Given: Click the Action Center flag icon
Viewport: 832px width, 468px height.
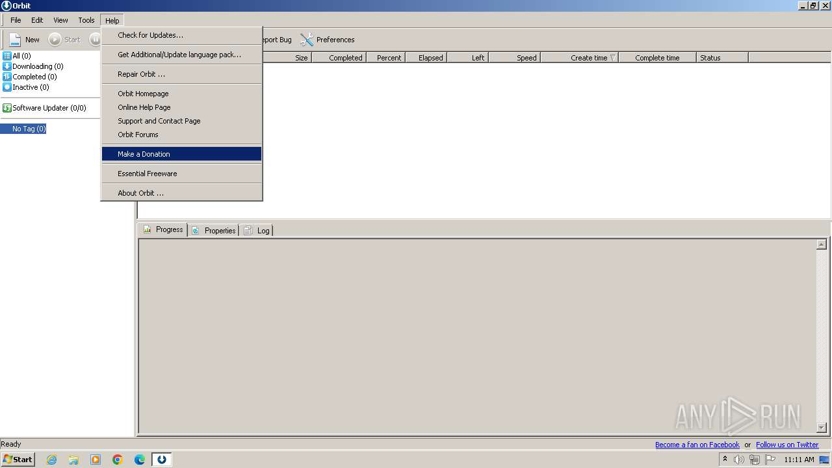Looking at the screenshot, I should pyautogui.click(x=770, y=460).
